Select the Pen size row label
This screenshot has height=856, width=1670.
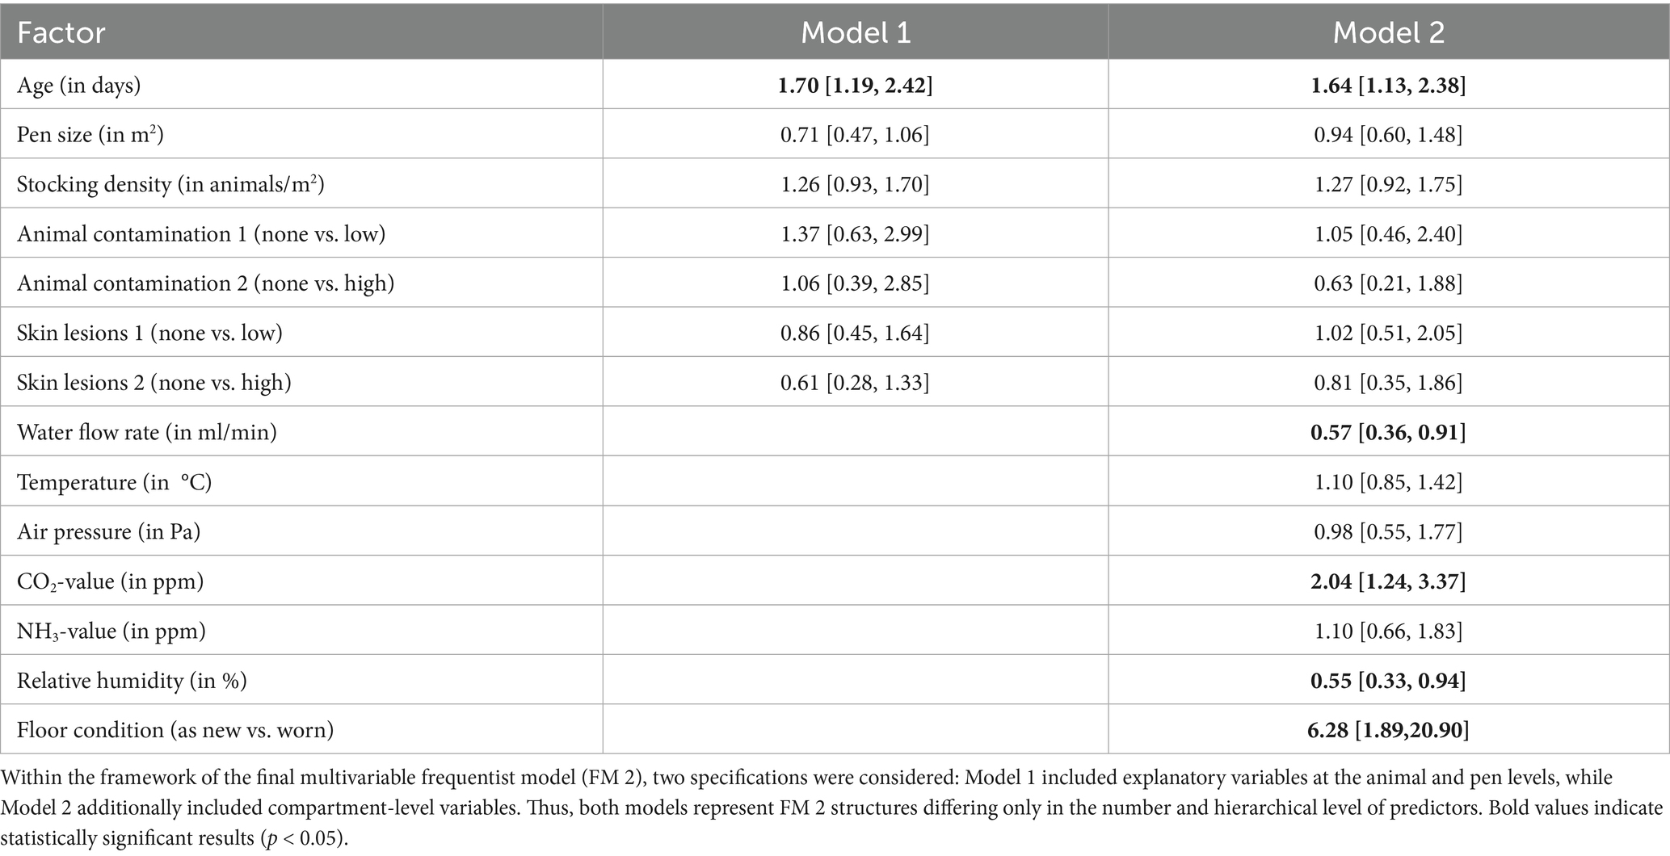(90, 134)
